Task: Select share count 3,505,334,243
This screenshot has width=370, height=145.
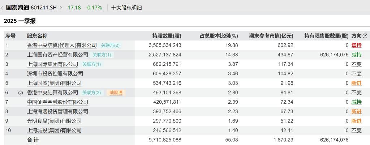Action: point(165,45)
